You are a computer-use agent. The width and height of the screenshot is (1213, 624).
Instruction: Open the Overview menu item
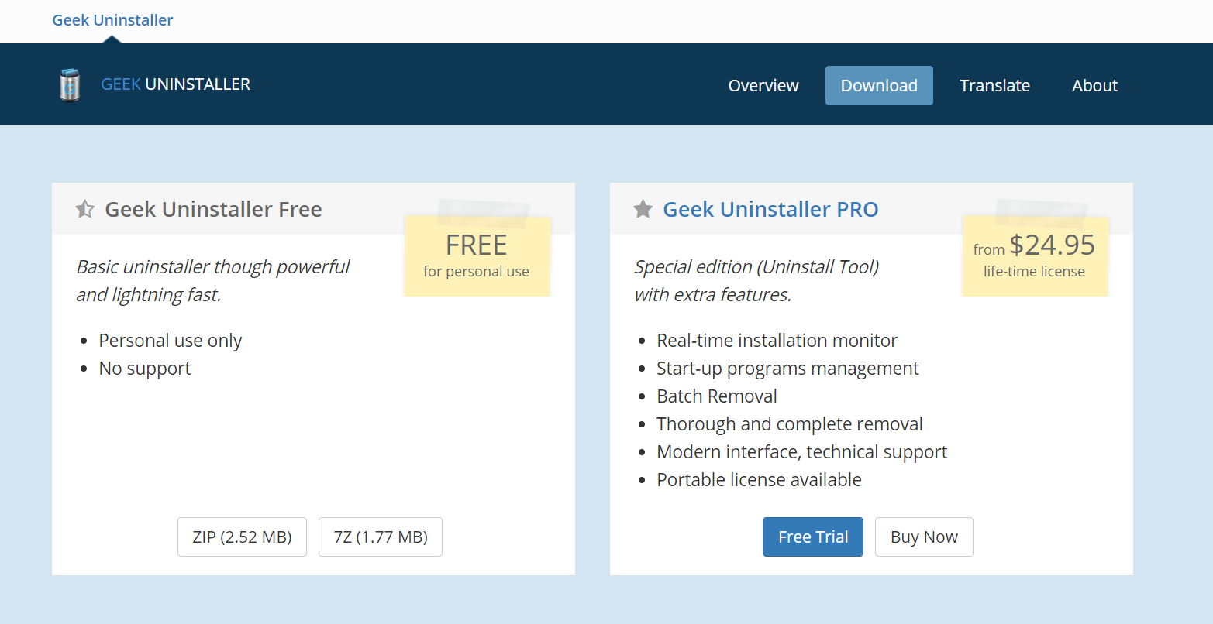(763, 85)
